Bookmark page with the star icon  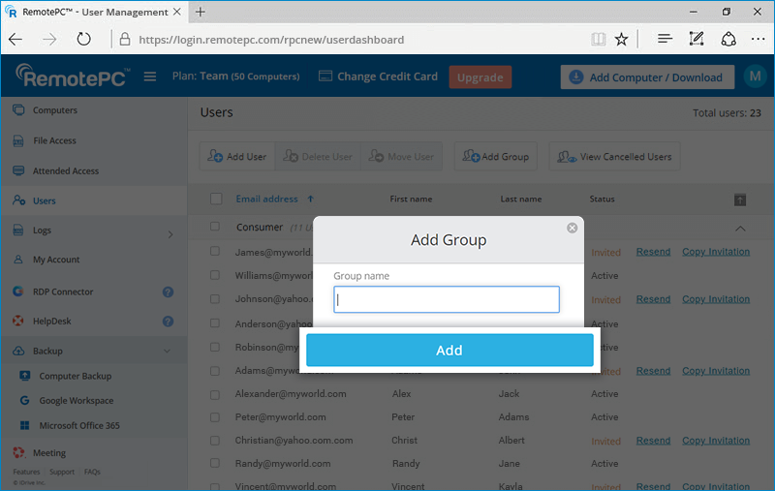tap(621, 40)
